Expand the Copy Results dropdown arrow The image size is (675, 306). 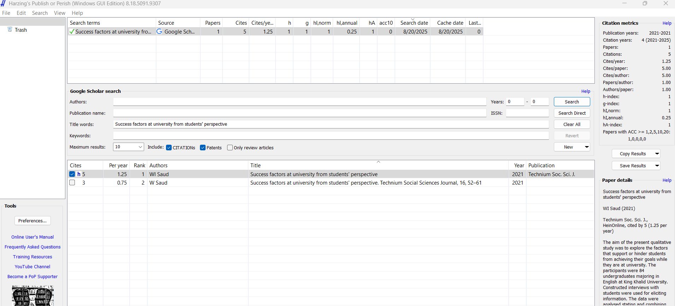(x=657, y=154)
